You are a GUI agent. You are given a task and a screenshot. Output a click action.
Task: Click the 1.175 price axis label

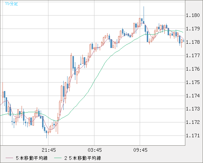click(x=193, y=82)
